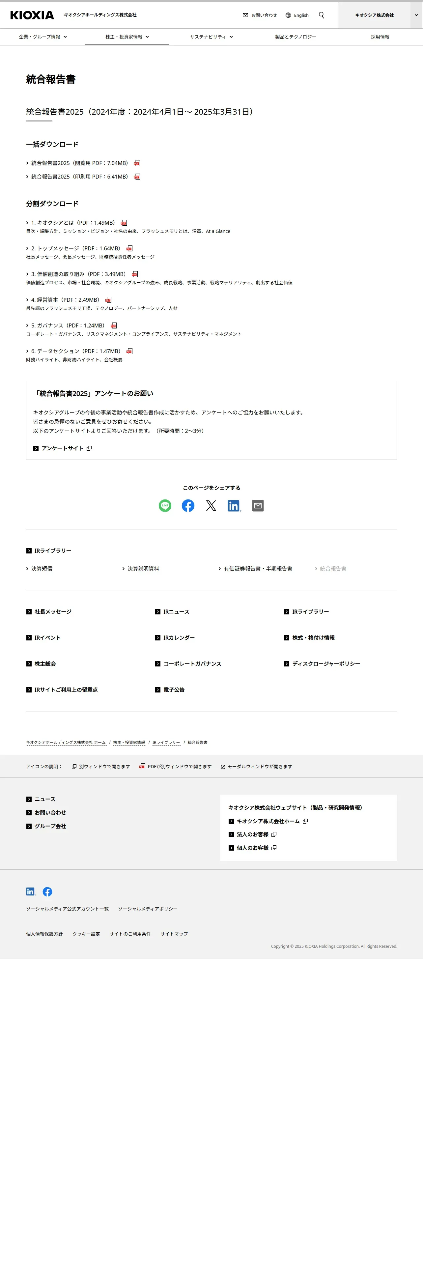Share page via X icon
Image resolution: width=423 pixels, height=1269 pixels.
pyautogui.click(x=211, y=505)
